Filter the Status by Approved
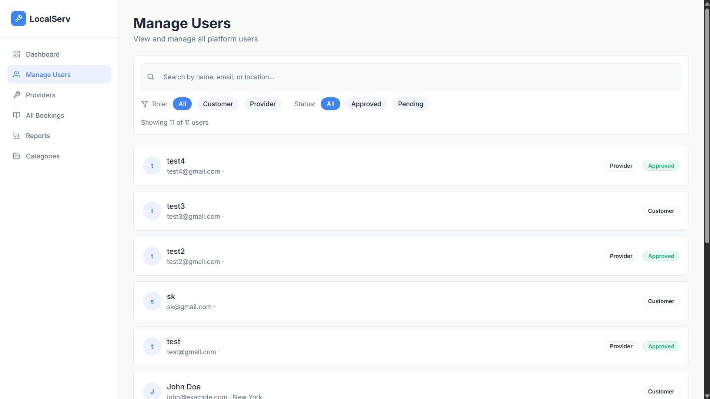Image resolution: width=710 pixels, height=399 pixels. pos(366,104)
